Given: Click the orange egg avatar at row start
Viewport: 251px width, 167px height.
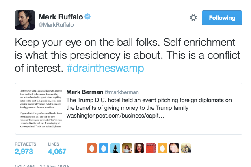Looking at the screenshot, I should pos(91,148).
